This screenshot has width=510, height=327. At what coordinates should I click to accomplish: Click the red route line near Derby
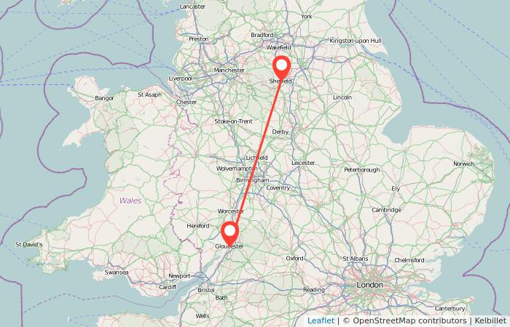(x=272, y=130)
